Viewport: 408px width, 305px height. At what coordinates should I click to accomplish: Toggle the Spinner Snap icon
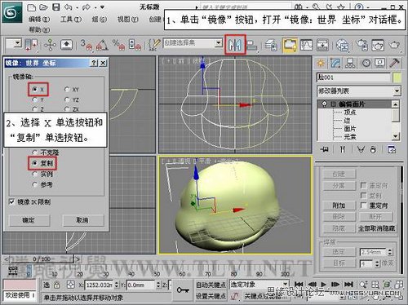click(x=135, y=45)
